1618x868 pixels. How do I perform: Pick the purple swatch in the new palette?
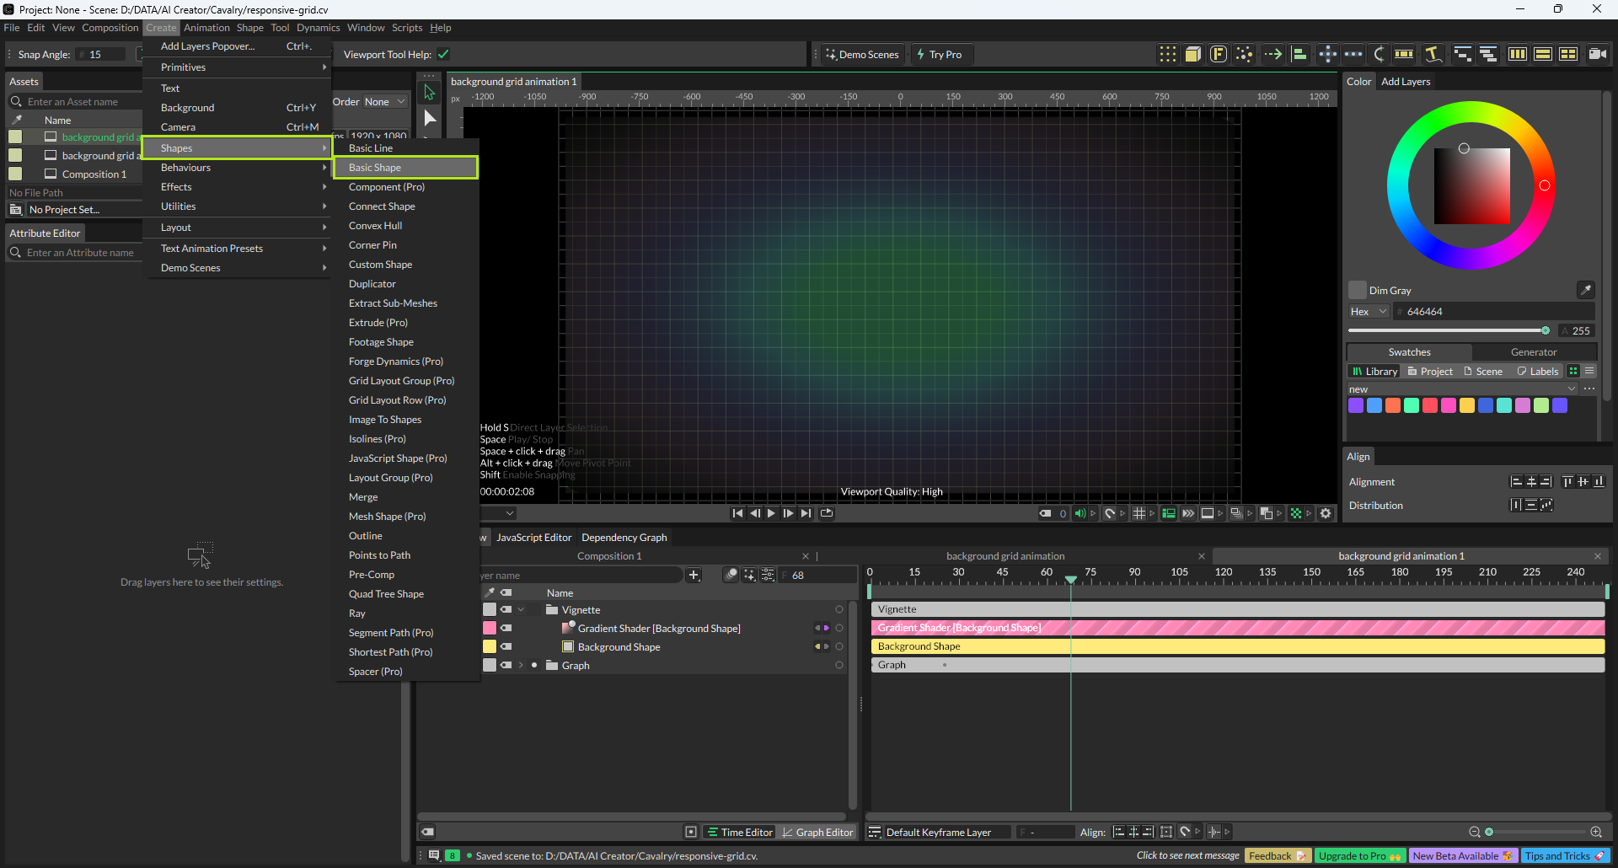tap(1356, 405)
